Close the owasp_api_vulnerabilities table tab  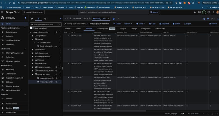pos(108,18)
